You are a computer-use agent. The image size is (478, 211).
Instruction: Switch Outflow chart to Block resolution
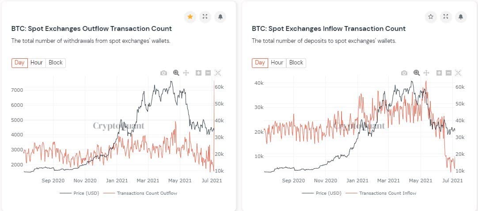(x=56, y=63)
